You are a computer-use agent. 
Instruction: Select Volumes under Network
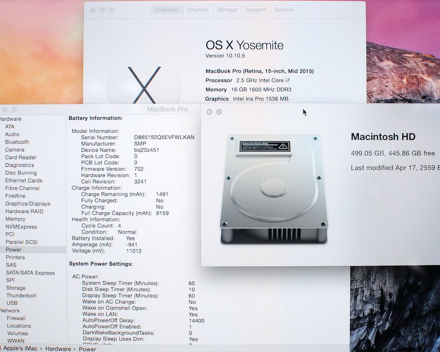[x=18, y=333]
